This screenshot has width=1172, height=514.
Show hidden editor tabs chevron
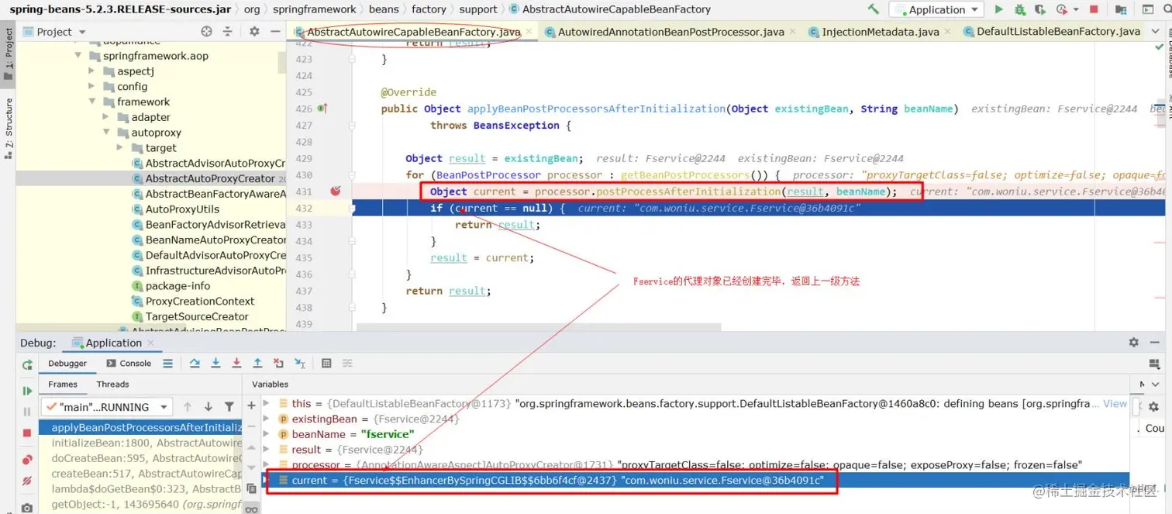1154,32
